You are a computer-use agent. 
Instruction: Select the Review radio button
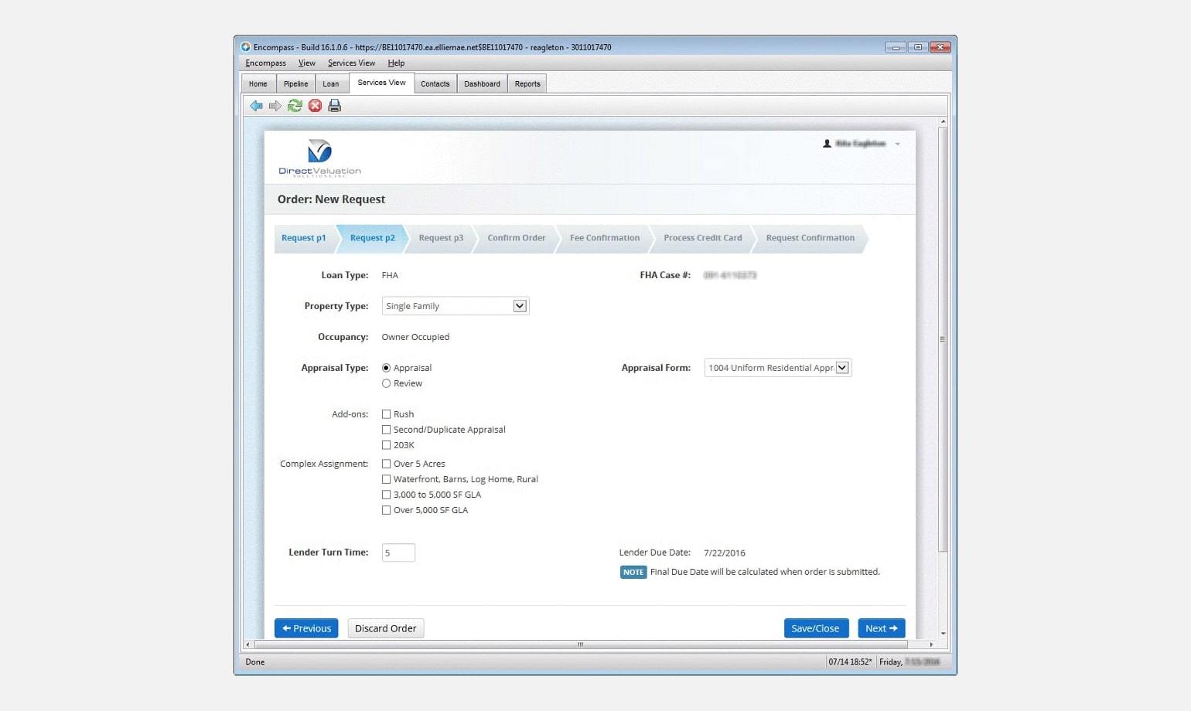(386, 383)
